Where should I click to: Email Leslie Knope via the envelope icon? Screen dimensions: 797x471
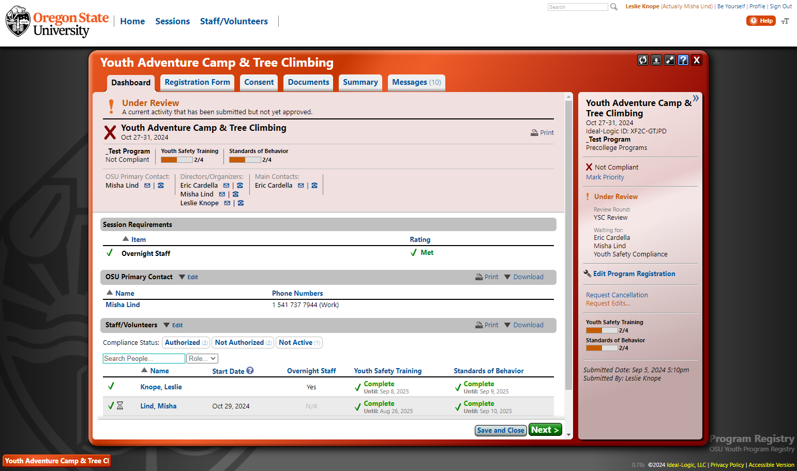[227, 203]
